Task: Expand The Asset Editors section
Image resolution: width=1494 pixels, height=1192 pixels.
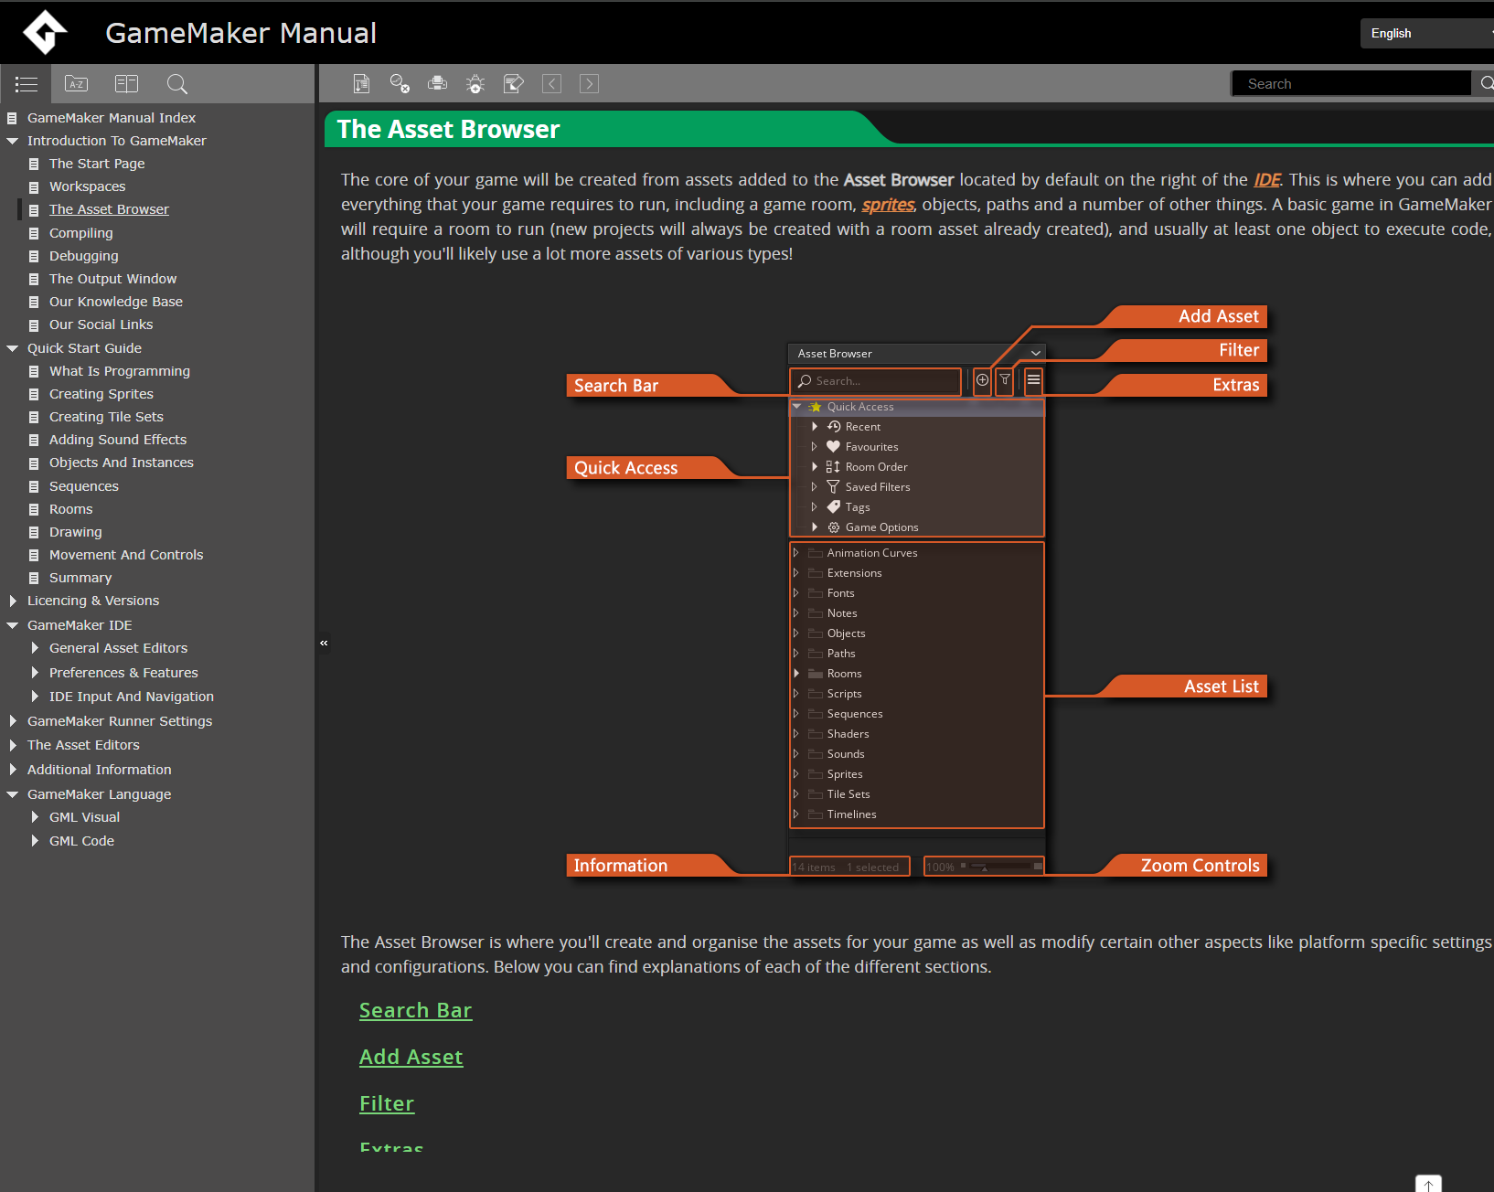Action: pos(13,745)
